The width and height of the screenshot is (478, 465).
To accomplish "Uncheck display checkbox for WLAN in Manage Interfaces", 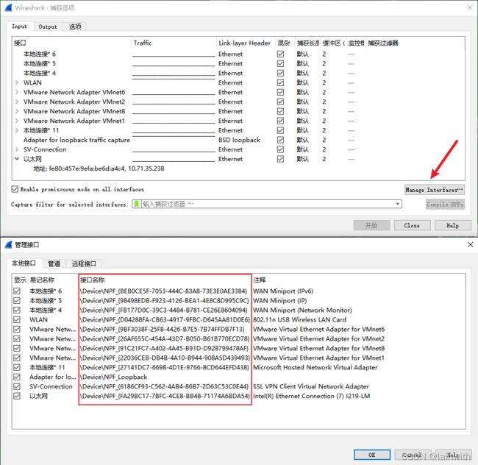I will (17, 319).
